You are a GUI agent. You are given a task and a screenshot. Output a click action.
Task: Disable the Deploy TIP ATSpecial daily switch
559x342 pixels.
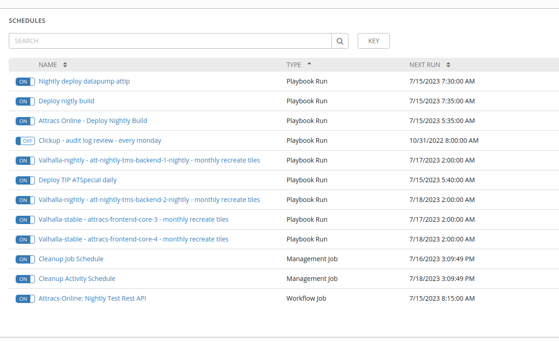click(25, 180)
